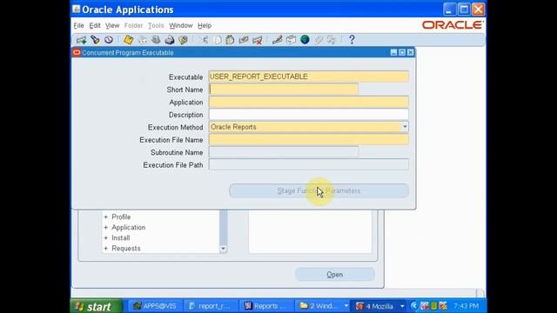
Task: Click the Zoom toolbar icon
Action: [x=291, y=40]
